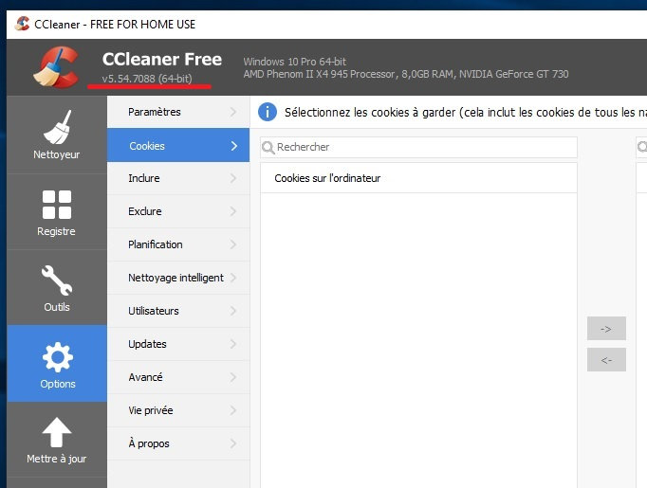647x488 pixels.
Task: Select the Cookies options page
Action: 178,145
